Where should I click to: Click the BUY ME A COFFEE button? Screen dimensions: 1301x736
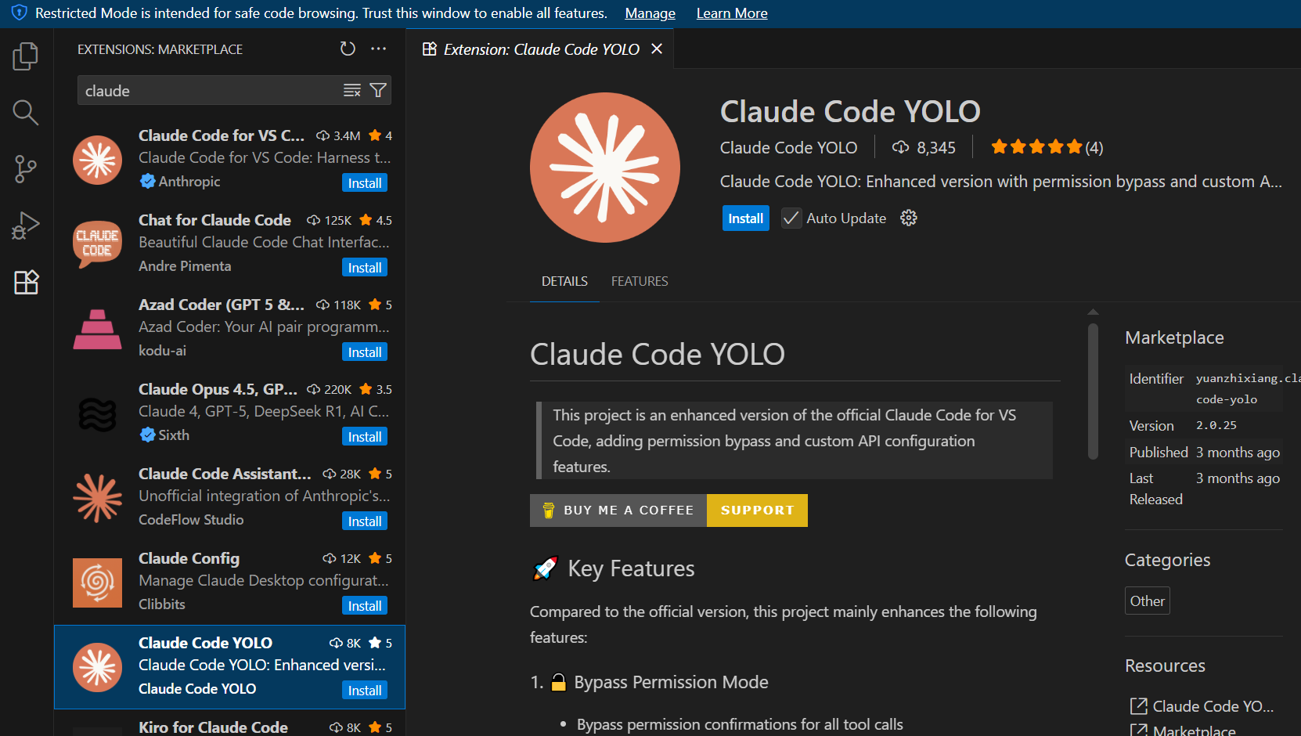click(618, 510)
